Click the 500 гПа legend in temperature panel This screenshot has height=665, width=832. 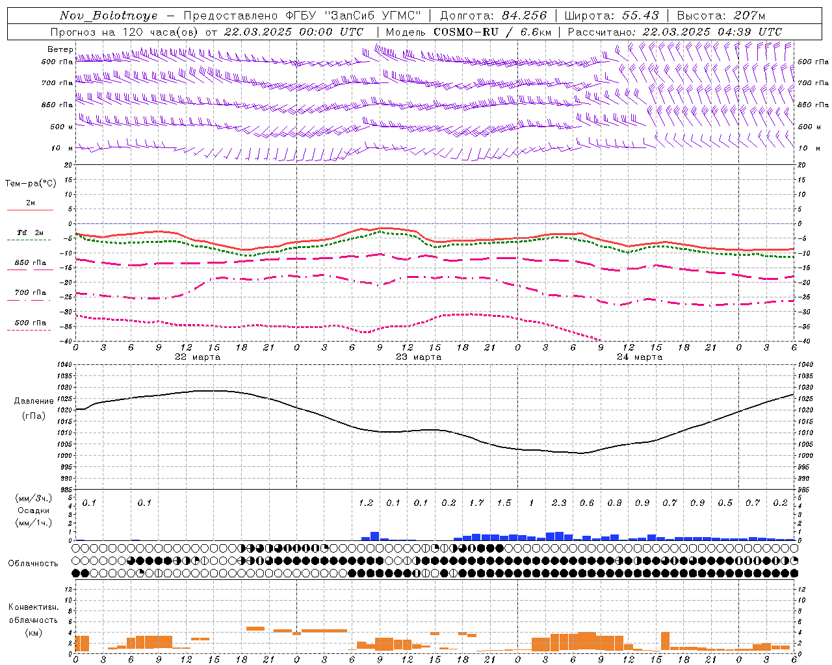click(31, 323)
